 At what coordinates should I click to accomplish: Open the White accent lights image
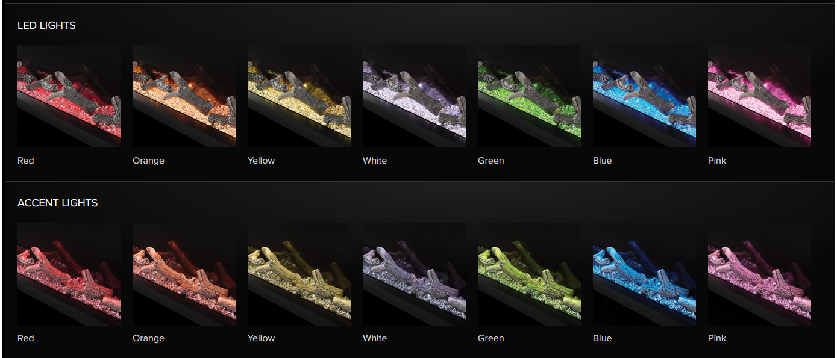tap(414, 274)
